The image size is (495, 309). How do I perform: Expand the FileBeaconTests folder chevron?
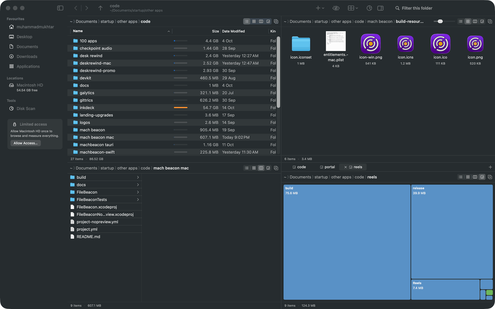click(138, 200)
